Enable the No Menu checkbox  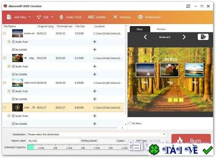click(x=130, y=123)
